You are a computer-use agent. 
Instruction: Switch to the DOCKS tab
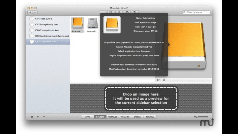pyautogui.click(x=137, y=117)
